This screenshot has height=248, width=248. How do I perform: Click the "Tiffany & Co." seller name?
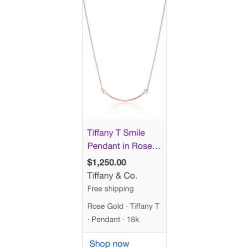[112, 176]
